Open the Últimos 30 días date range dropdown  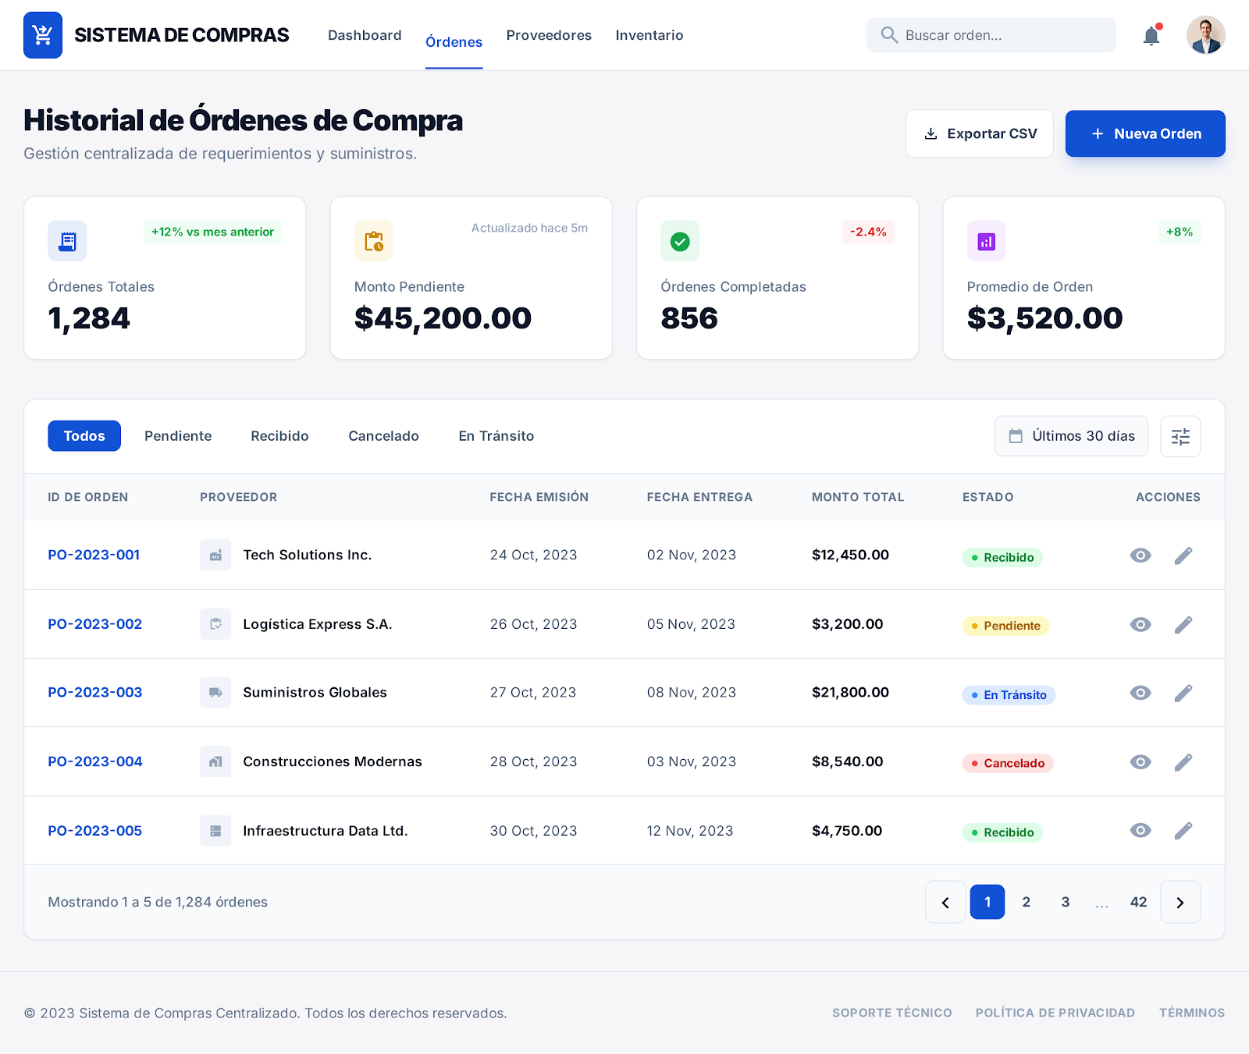[x=1071, y=436]
